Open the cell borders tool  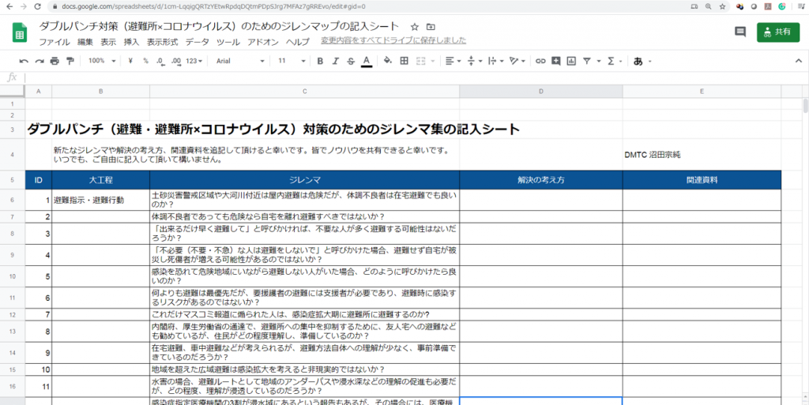coord(404,61)
